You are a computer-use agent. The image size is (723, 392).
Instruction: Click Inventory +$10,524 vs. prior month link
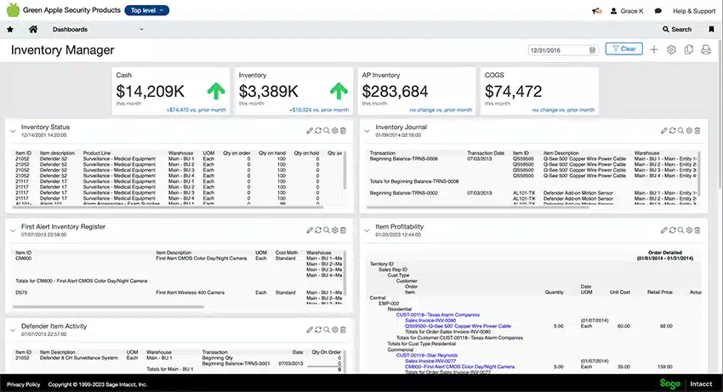tap(319, 111)
